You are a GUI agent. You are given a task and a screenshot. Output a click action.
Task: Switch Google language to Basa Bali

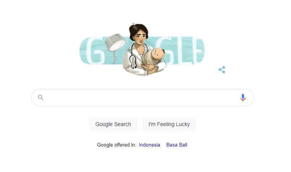point(177,145)
